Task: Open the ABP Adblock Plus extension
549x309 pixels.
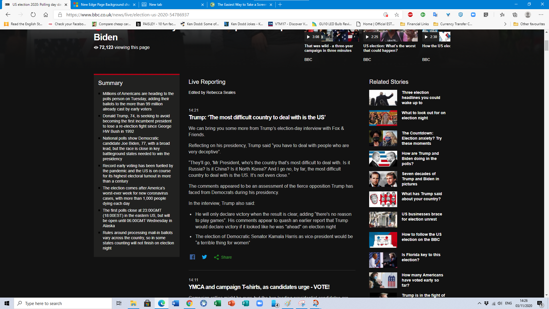Action: coord(410,15)
